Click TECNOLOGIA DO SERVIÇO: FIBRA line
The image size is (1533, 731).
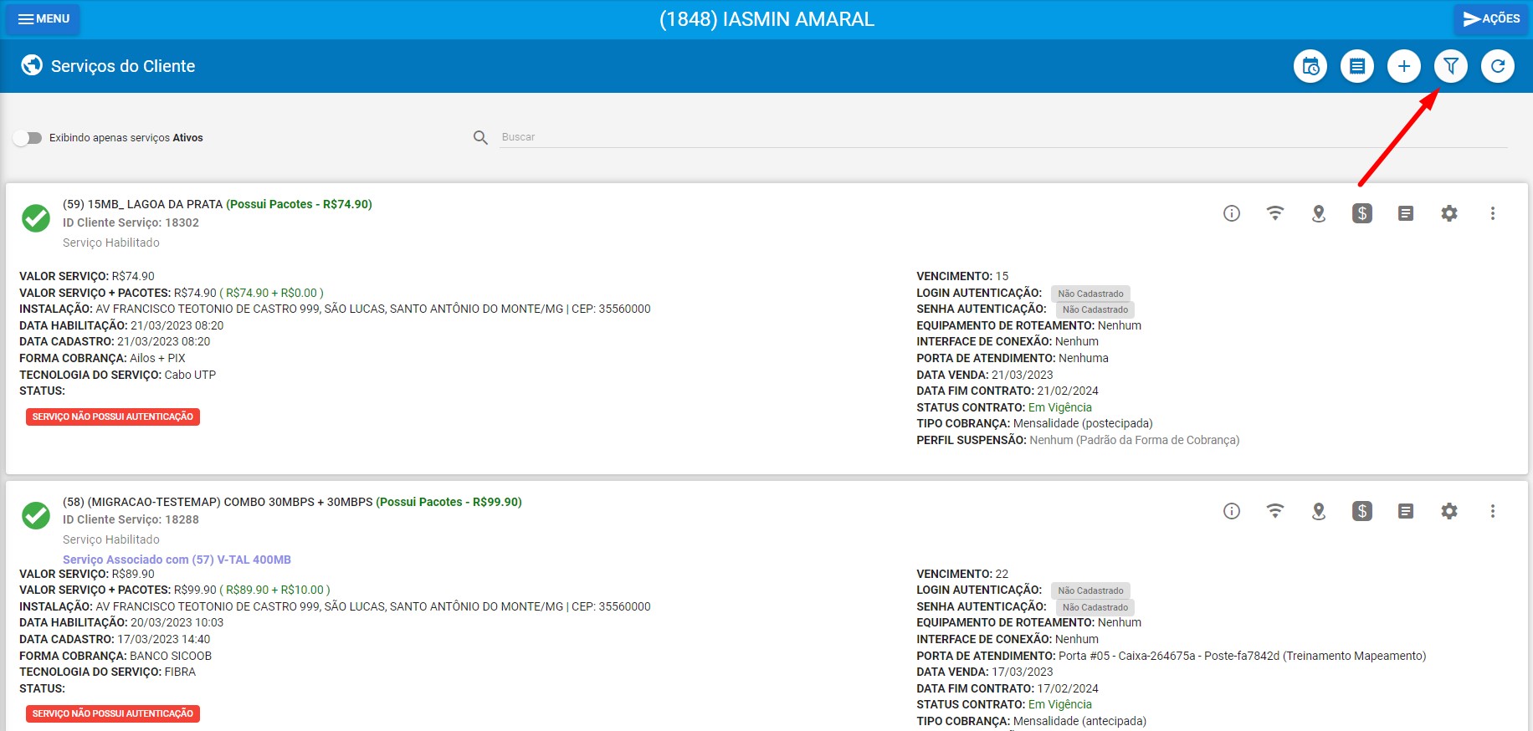click(107, 672)
